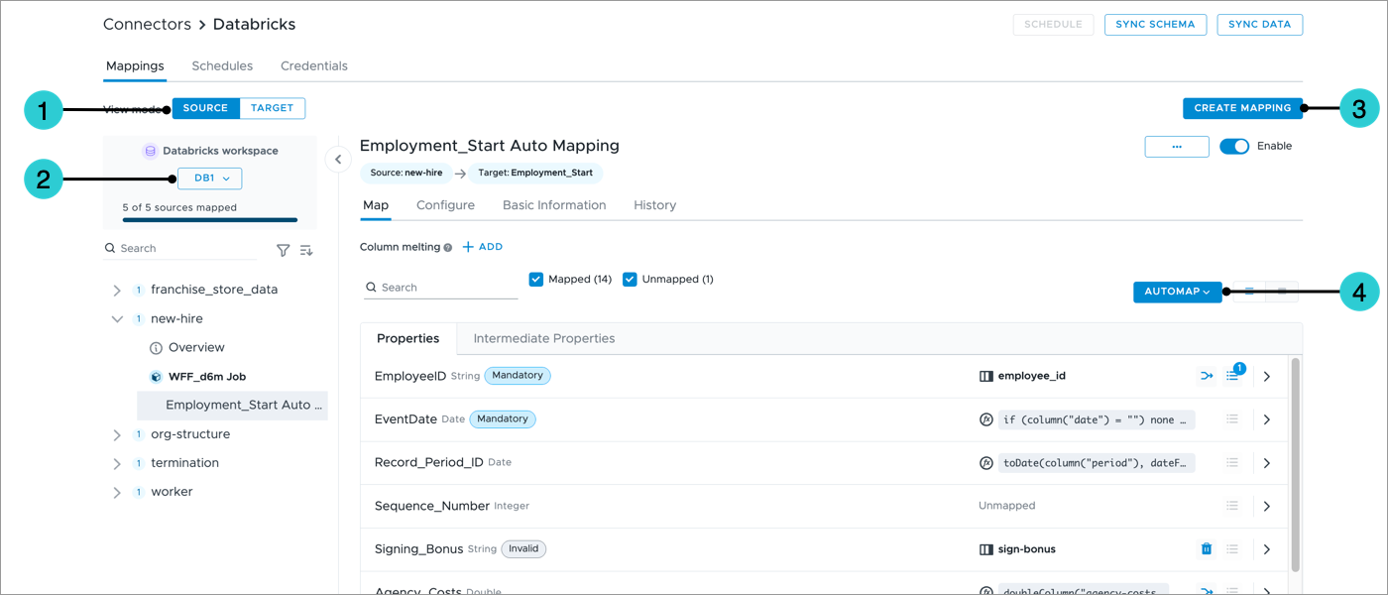Switch to the Configure tab
Image resolution: width=1388 pixels, height=595 pixels.
pos(445,205)
